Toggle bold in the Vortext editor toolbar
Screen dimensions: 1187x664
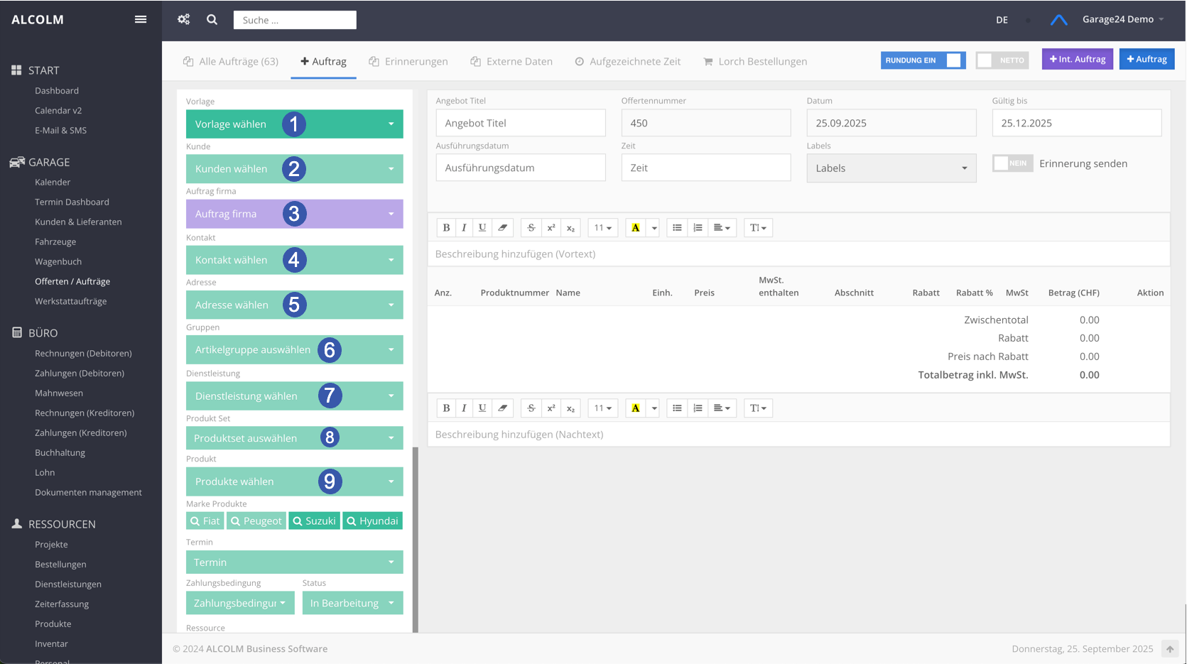pyautogui.click(x=446, y=228)
